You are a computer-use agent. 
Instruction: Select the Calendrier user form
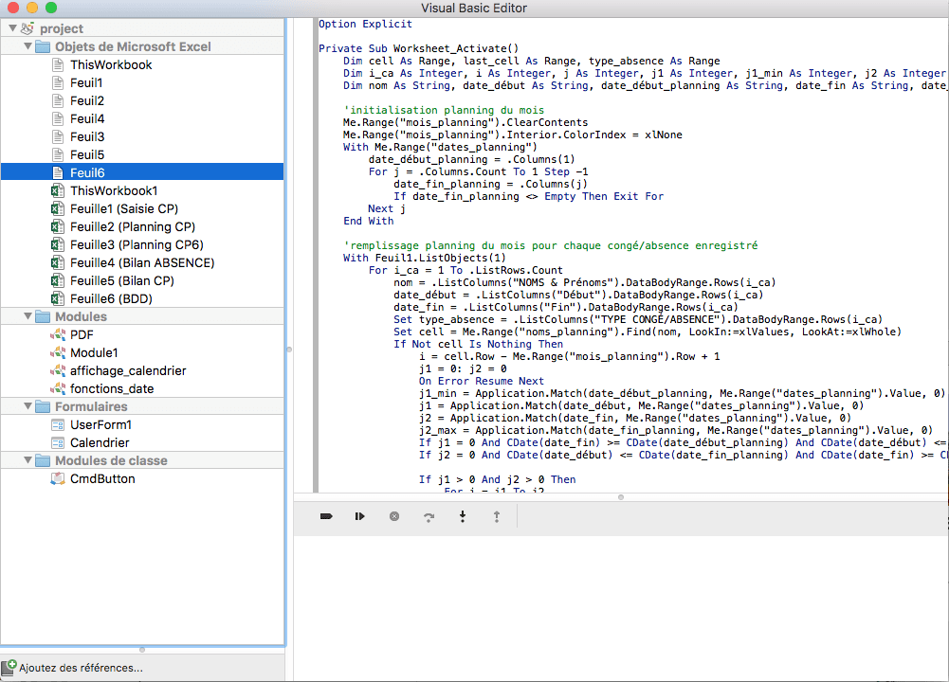pyautogui.click(x=100, y=442)
